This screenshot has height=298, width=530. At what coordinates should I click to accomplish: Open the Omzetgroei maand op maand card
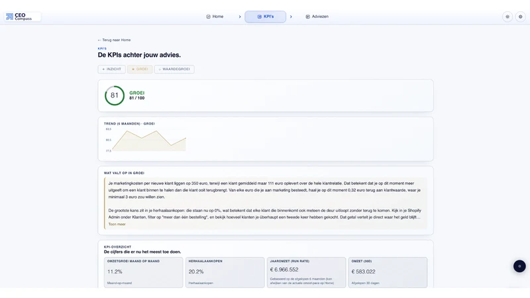point(144,272)
